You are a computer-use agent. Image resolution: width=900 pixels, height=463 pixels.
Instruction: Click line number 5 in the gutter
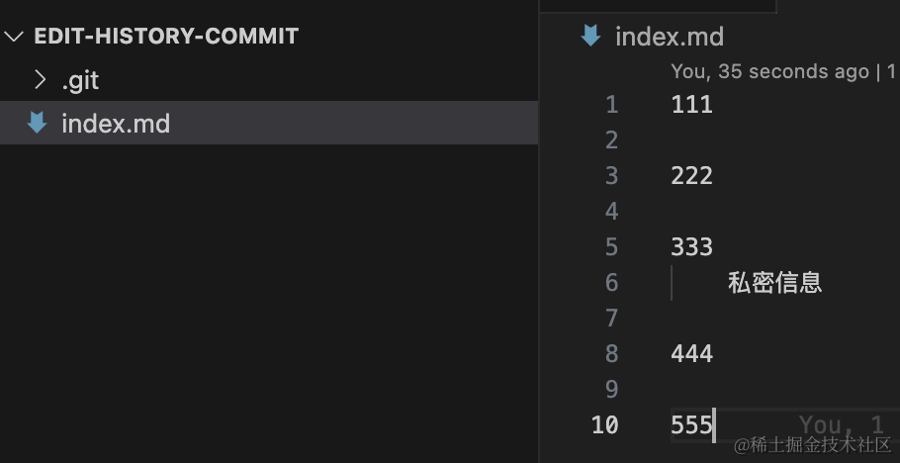point(610,247)
